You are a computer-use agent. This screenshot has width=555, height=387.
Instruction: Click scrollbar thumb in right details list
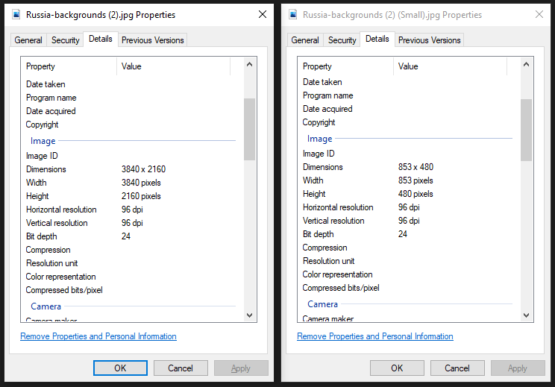point(526,129)
